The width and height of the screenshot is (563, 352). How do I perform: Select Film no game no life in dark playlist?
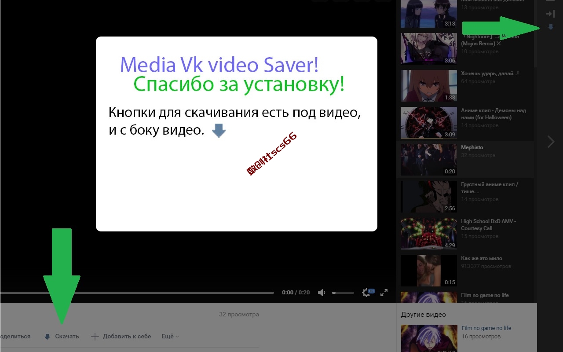point(485,295)
